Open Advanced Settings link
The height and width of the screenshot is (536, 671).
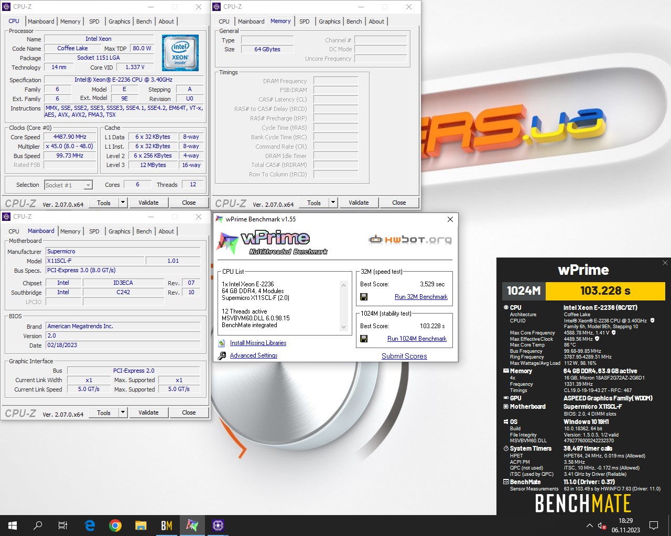254,355
